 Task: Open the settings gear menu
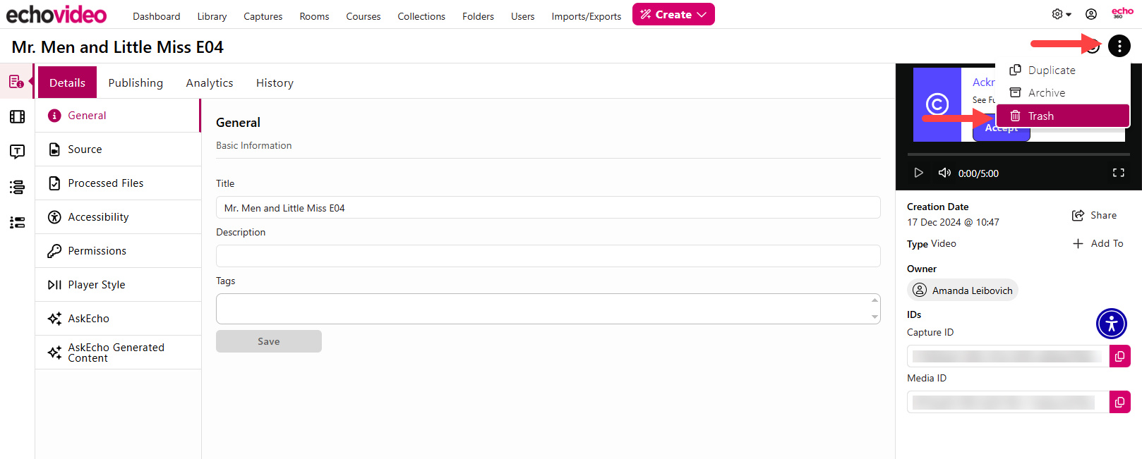pyautogui.click(x=1061, y=14)
